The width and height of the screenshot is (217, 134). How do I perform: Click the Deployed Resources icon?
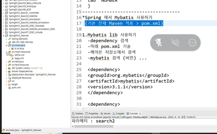coord(9,78)
